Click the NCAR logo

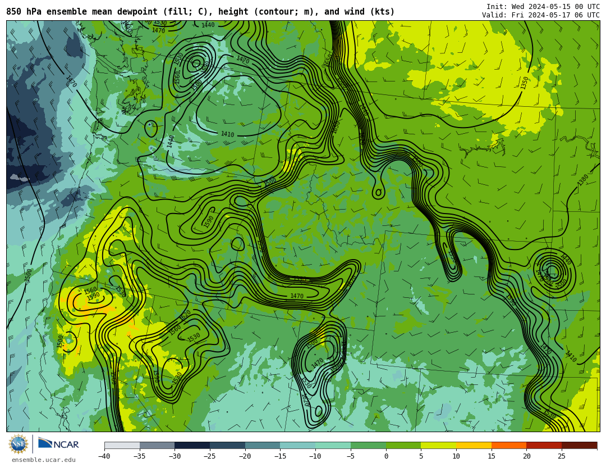(58, 444)
